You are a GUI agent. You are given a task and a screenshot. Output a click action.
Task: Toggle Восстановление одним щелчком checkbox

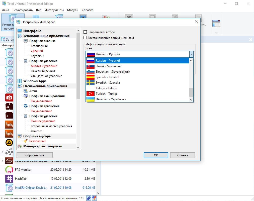tap(85, 38)
